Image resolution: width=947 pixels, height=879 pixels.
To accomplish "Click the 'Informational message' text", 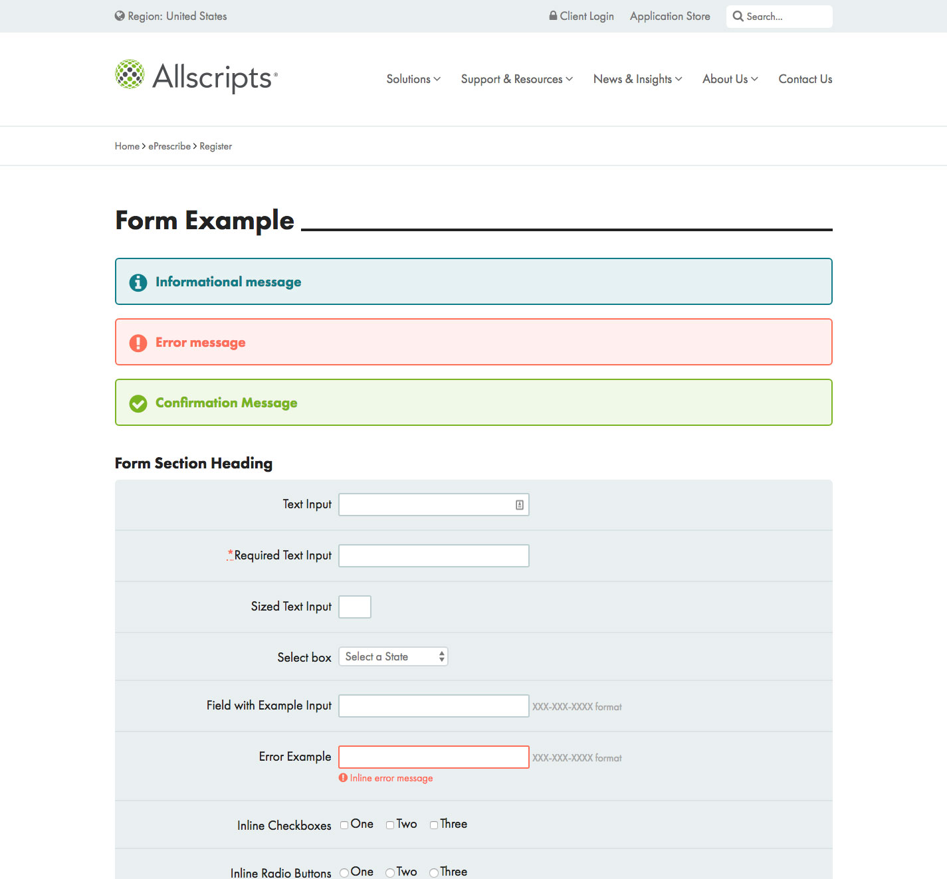I will coord(228,282).
